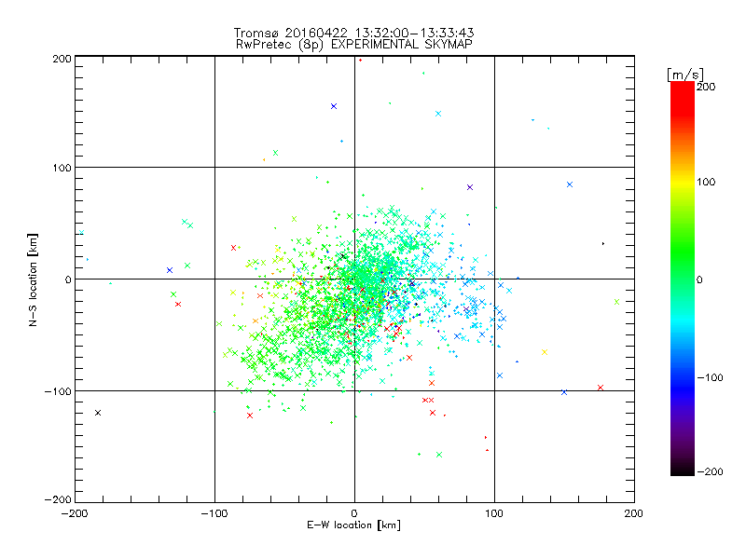Viewport: 746px width, 559px height.
Task: Click the E-W axis tick label "0"
Action: click(354, 513)
